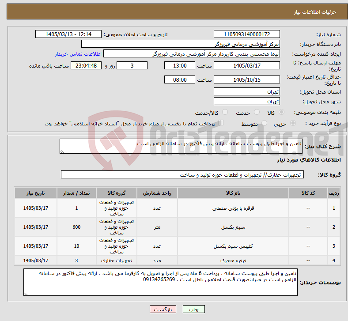Click the چاپ (print) button
The width and height of the screenshot is (348, 321).
point(193,309)
